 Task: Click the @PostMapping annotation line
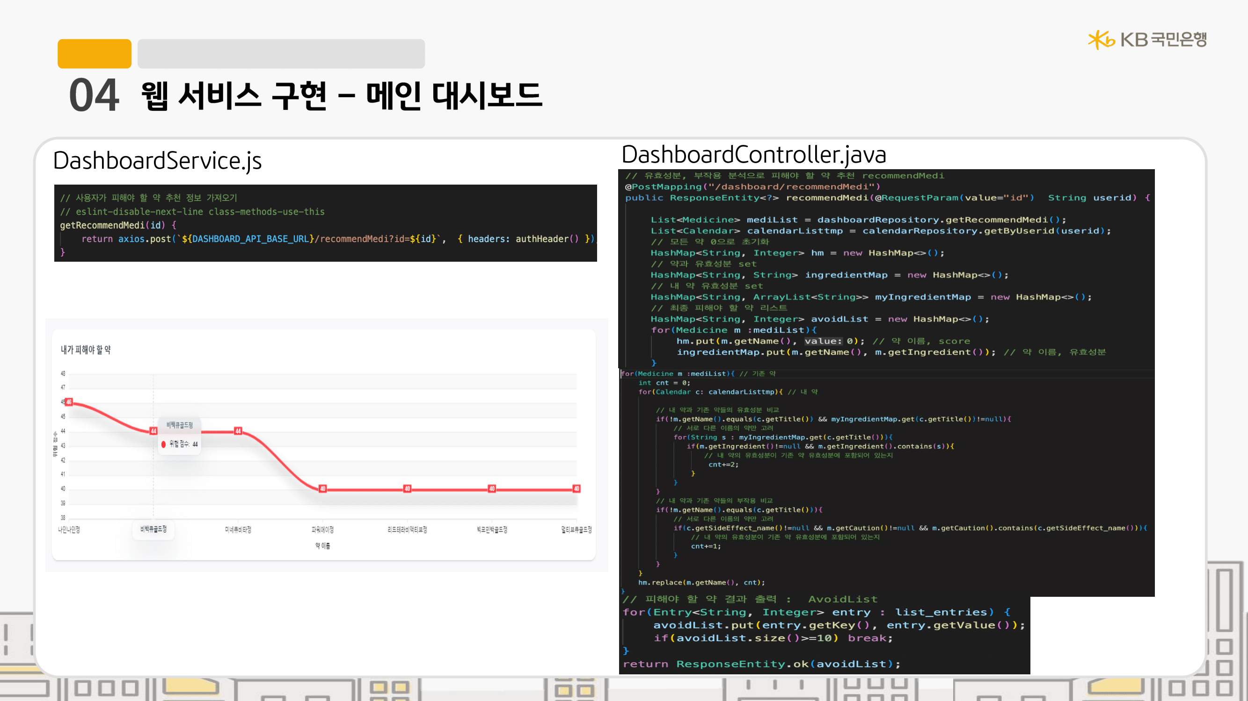tap(752, 187)
